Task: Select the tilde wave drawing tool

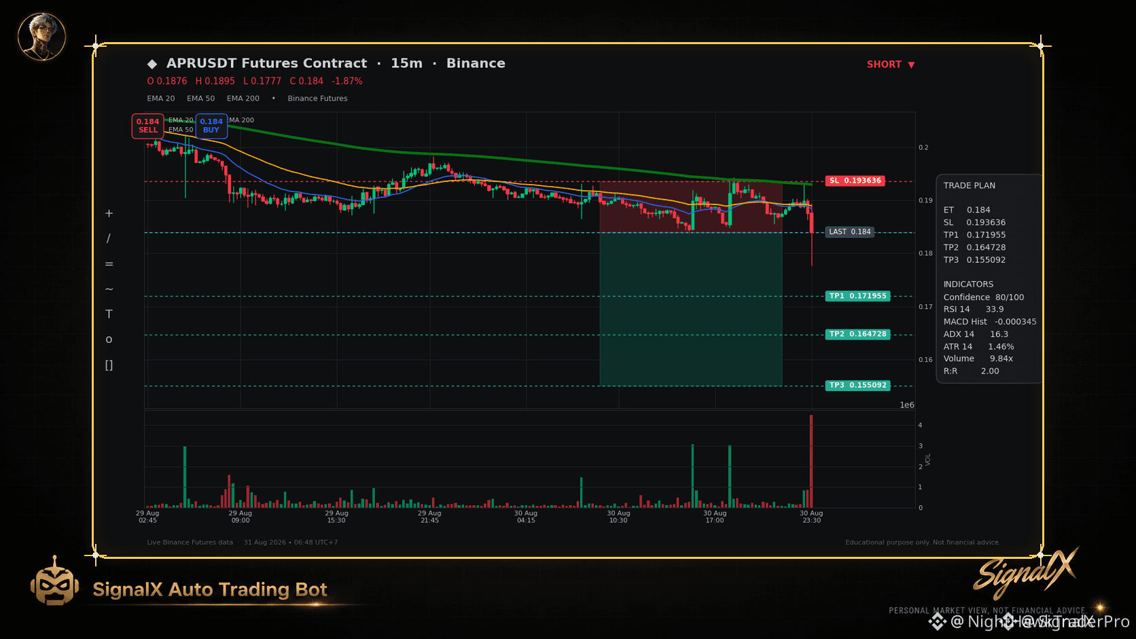Action: 109,289
